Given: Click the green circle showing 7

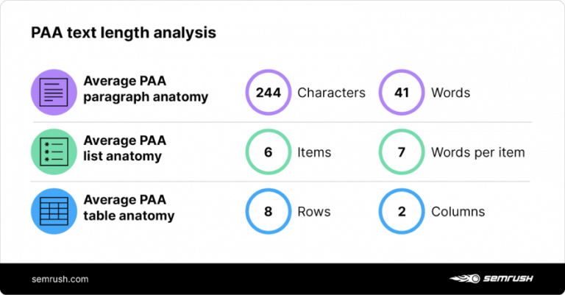Looking at the screenshot, I should point(402,152).
